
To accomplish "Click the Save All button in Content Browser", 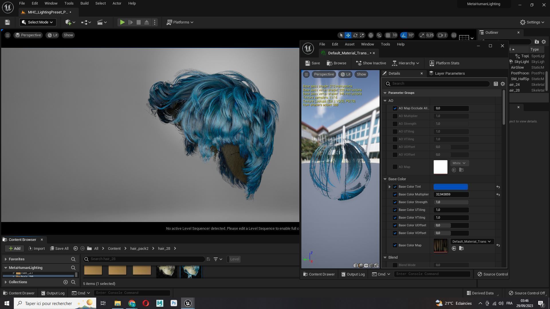I will point(59,248).
